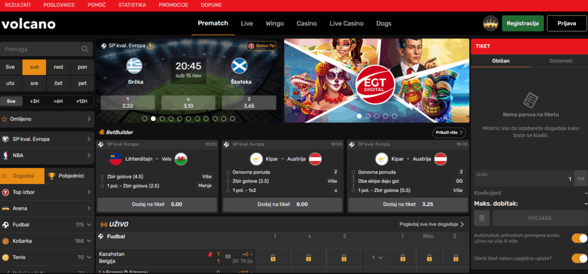588x274 pixels.
Task: Click the green Registracija button
Action: coord(523,24)
